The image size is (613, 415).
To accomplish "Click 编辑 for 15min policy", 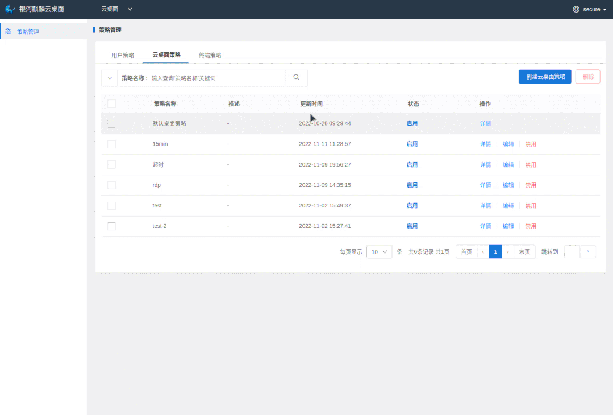I will click(x=508, y=144).
